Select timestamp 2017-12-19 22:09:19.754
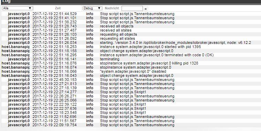This screenshot has height=131, width=261. pos(54,125)
